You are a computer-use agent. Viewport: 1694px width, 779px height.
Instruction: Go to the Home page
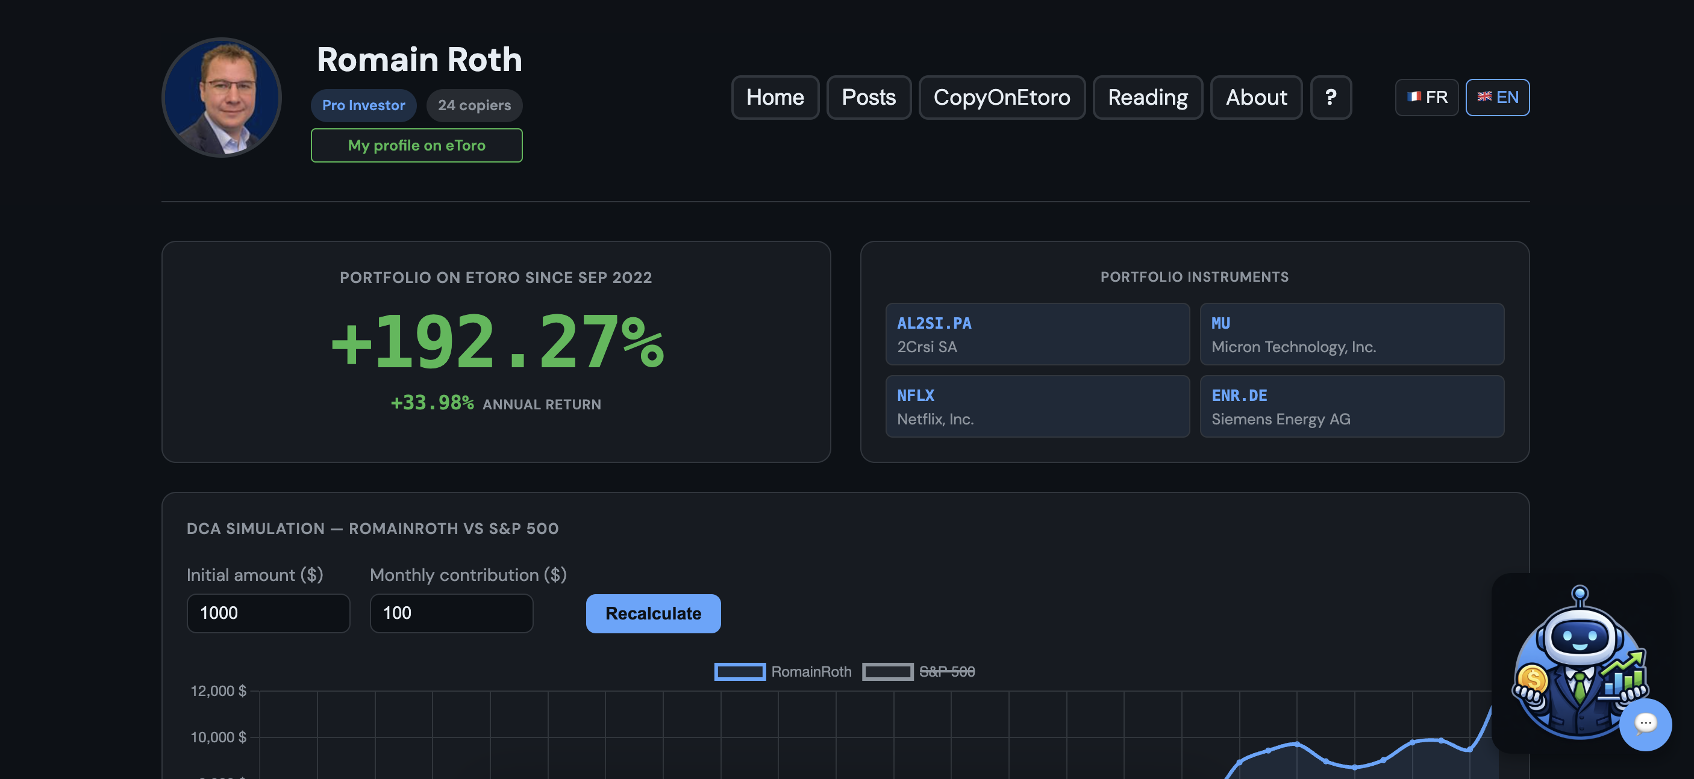[x=775, y=98]
